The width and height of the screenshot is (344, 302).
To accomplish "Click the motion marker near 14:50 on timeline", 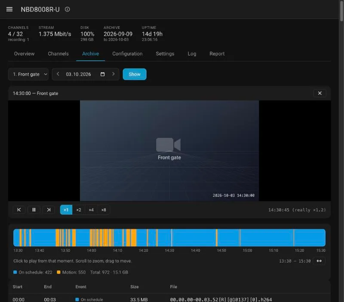I will (217, 238).
